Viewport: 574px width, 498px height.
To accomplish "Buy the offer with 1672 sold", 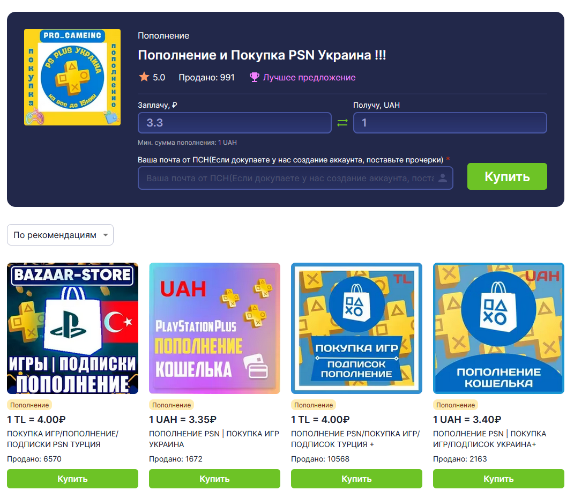I will tap(214, 479).
